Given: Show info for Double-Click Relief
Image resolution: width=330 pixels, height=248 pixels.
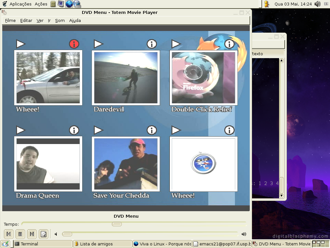Looking at the screenshot, I should [229, 44].
